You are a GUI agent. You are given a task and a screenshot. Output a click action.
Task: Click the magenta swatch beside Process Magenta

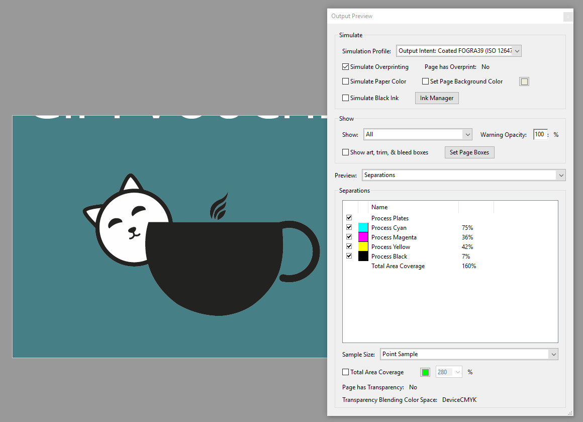coord(363,237)
